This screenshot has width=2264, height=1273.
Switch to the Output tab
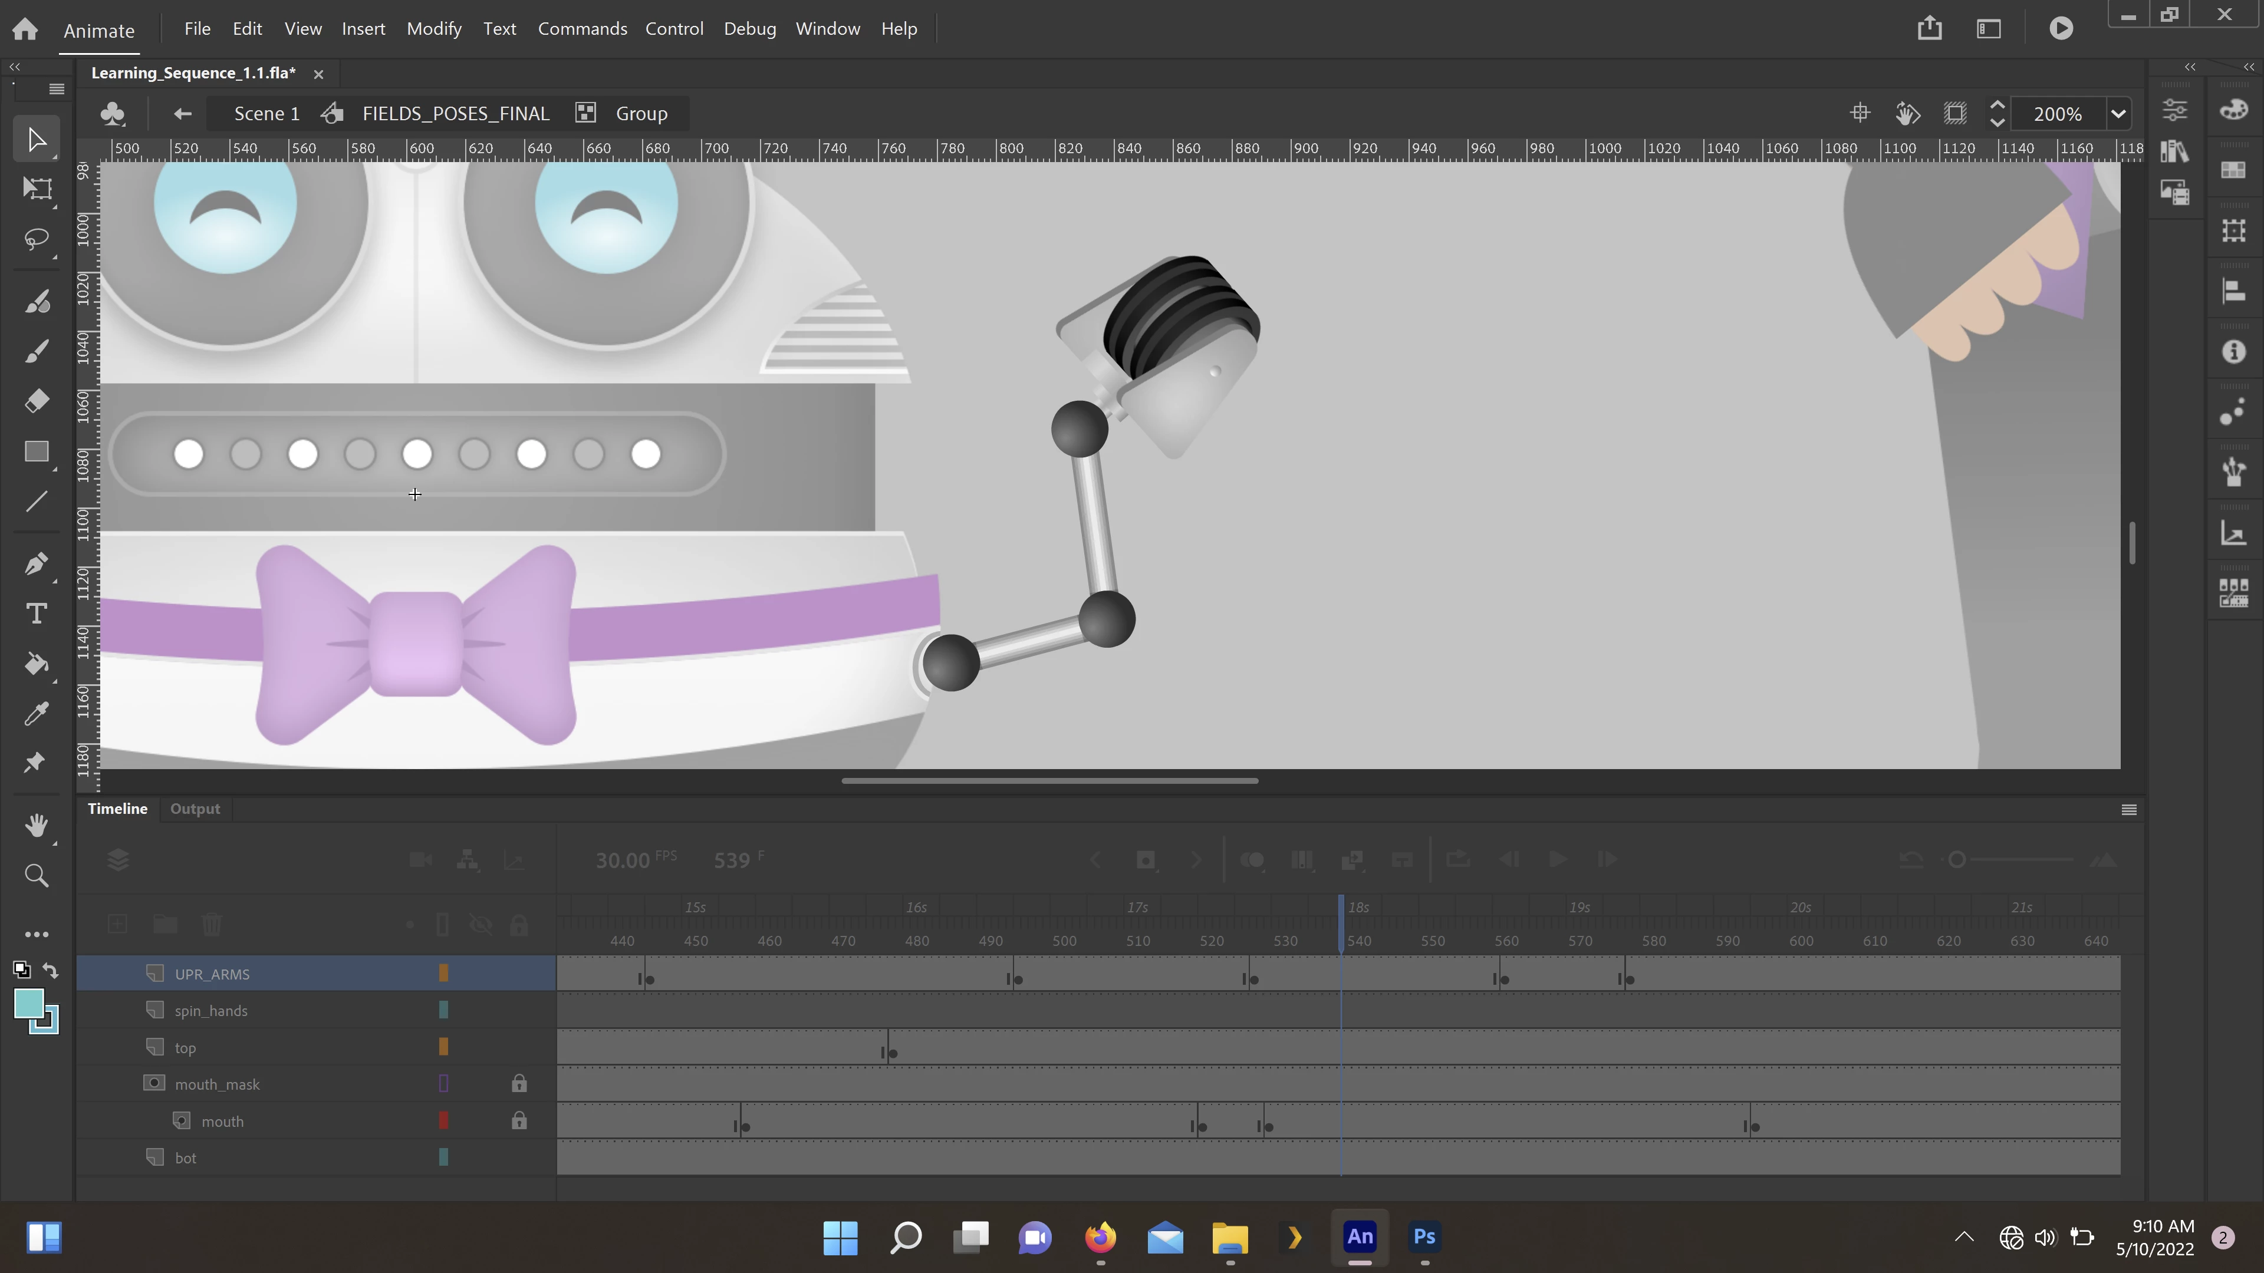coord(195,808)
